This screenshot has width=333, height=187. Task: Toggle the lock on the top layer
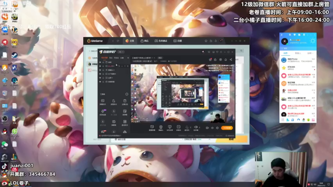[x=103, y=62]
